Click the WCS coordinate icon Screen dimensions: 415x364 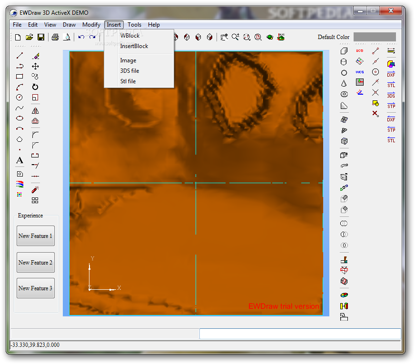coord(360,72)
